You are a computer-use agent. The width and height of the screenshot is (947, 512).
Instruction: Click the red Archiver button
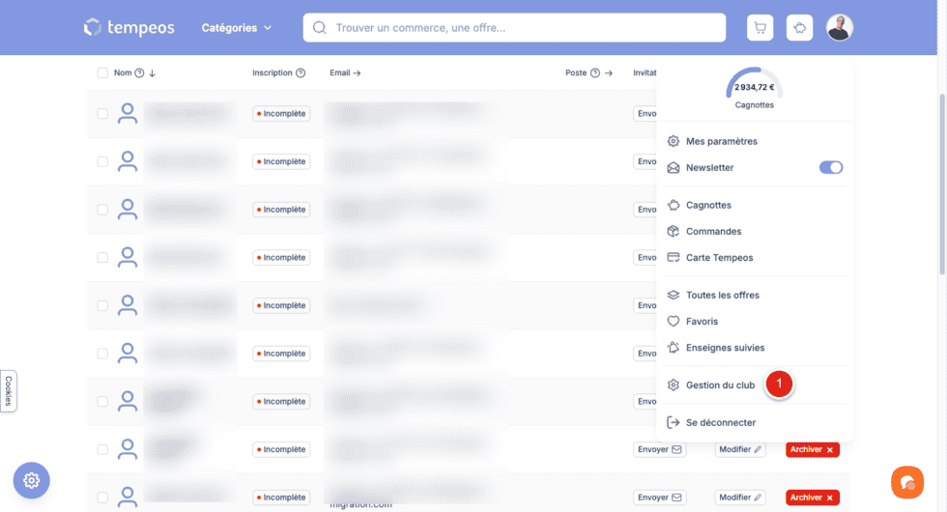[812, 449]
